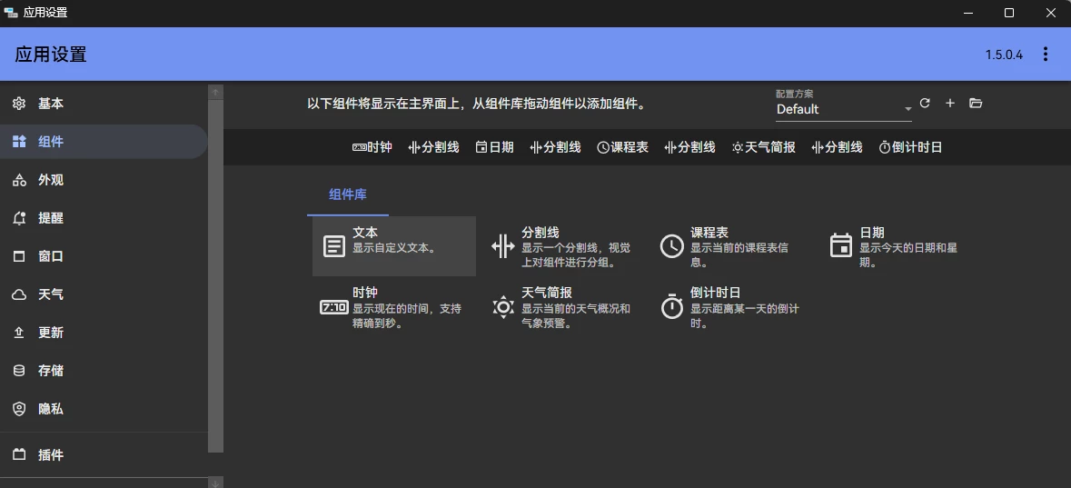
Task: Expand the 配置方案 Default dropdown
Action: point(844,109)
